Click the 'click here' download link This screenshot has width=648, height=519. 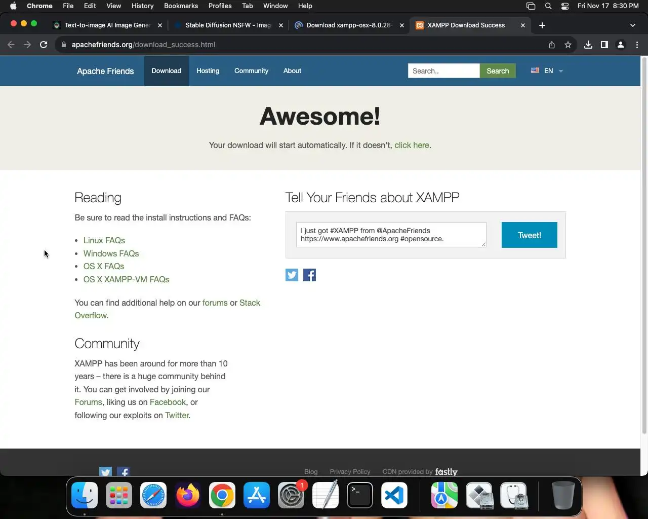(x=412, y=145)
